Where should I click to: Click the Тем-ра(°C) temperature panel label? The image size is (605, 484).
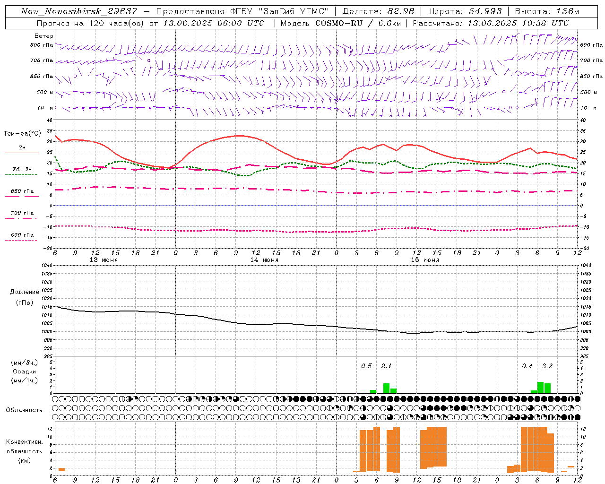tap(22, 134)
